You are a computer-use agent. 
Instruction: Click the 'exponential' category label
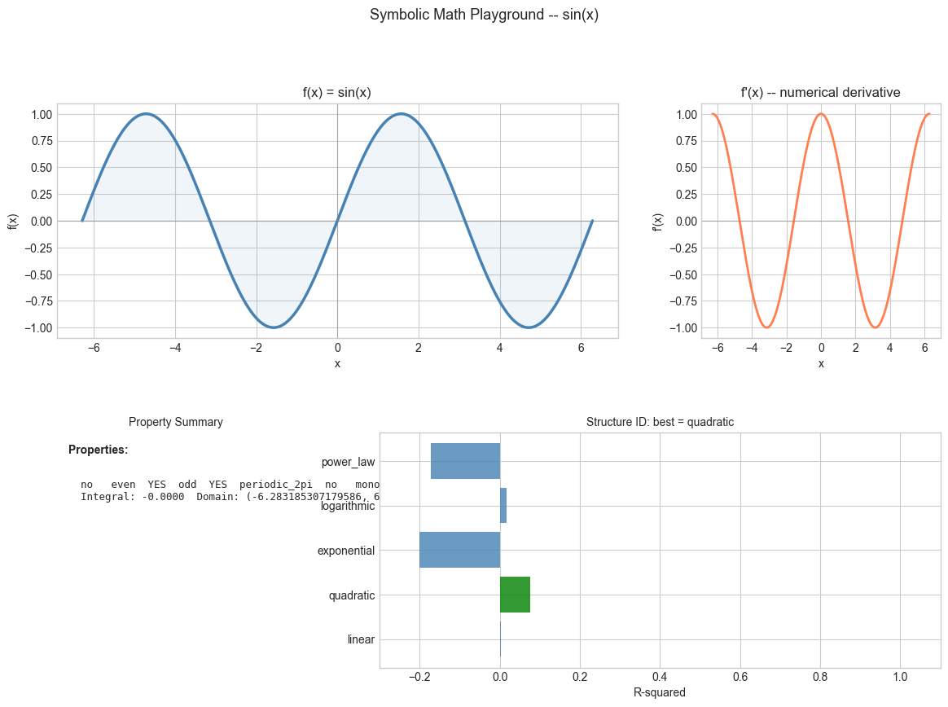click(x=346, y=551)
